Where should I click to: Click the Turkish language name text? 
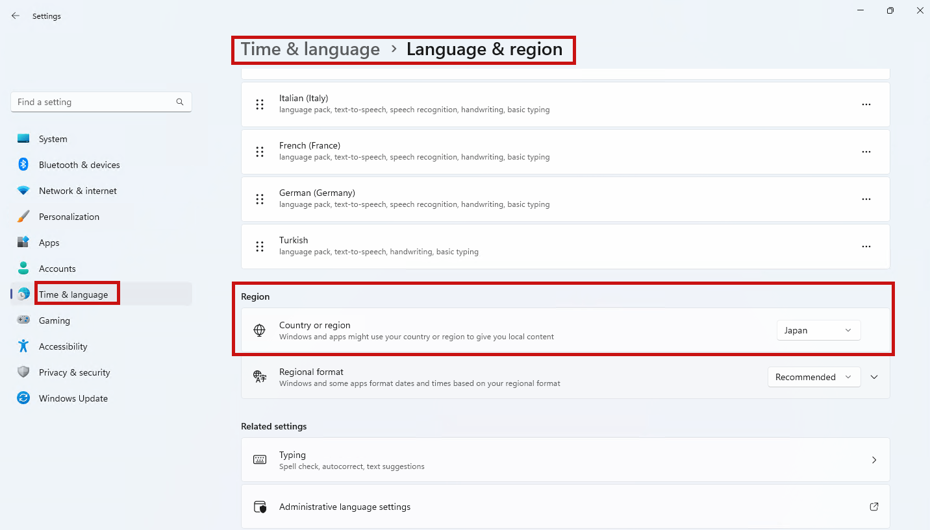pos(294,240)
